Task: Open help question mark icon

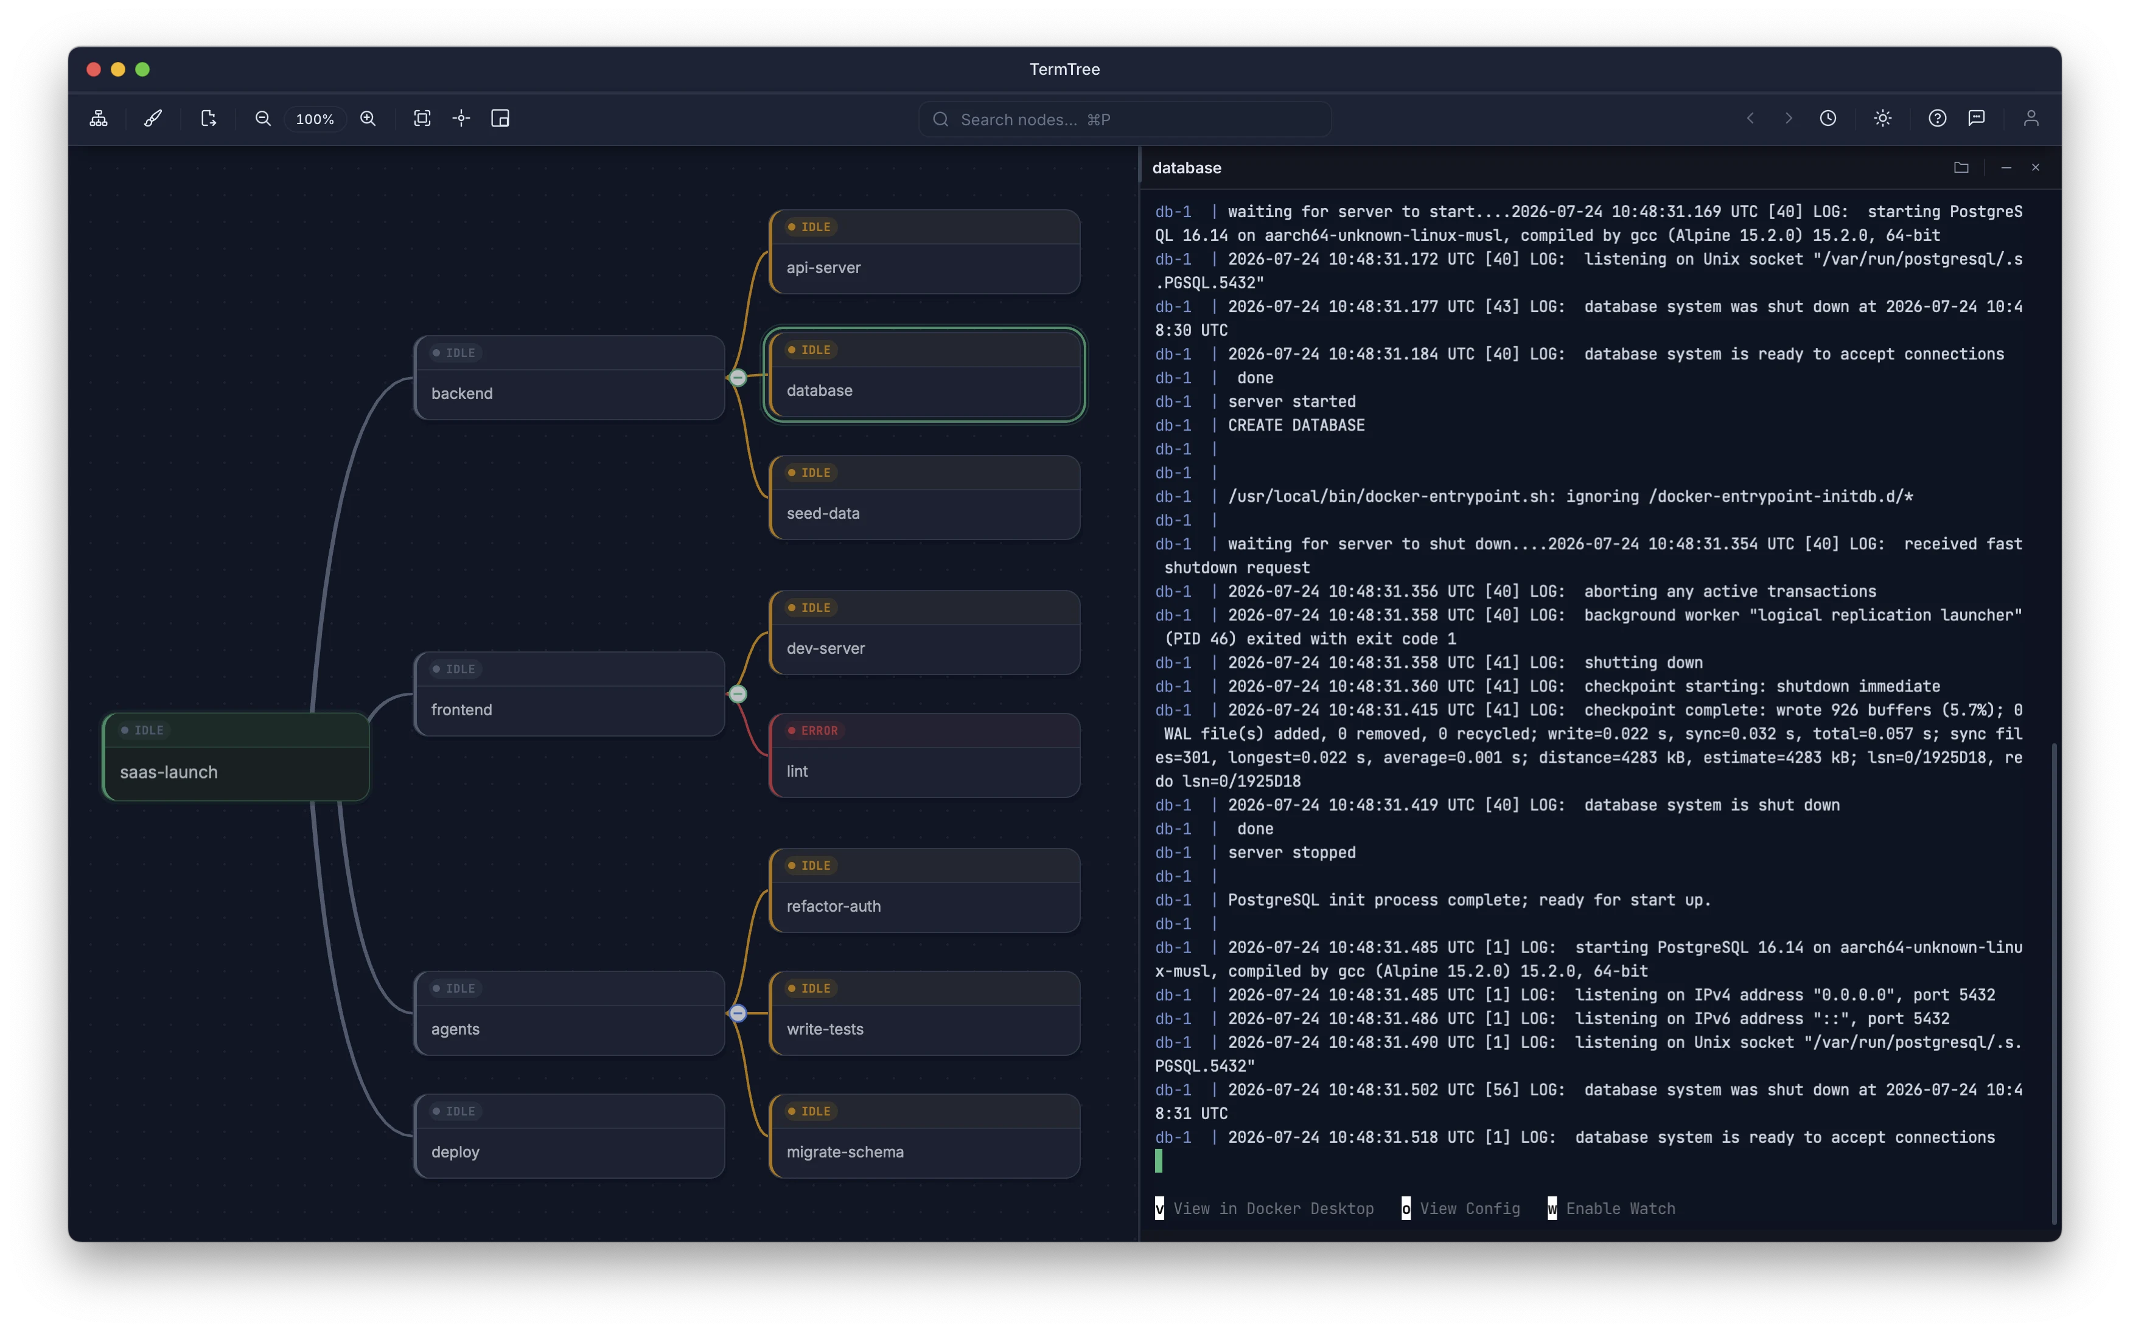Action: click(x=1937, y=119)
